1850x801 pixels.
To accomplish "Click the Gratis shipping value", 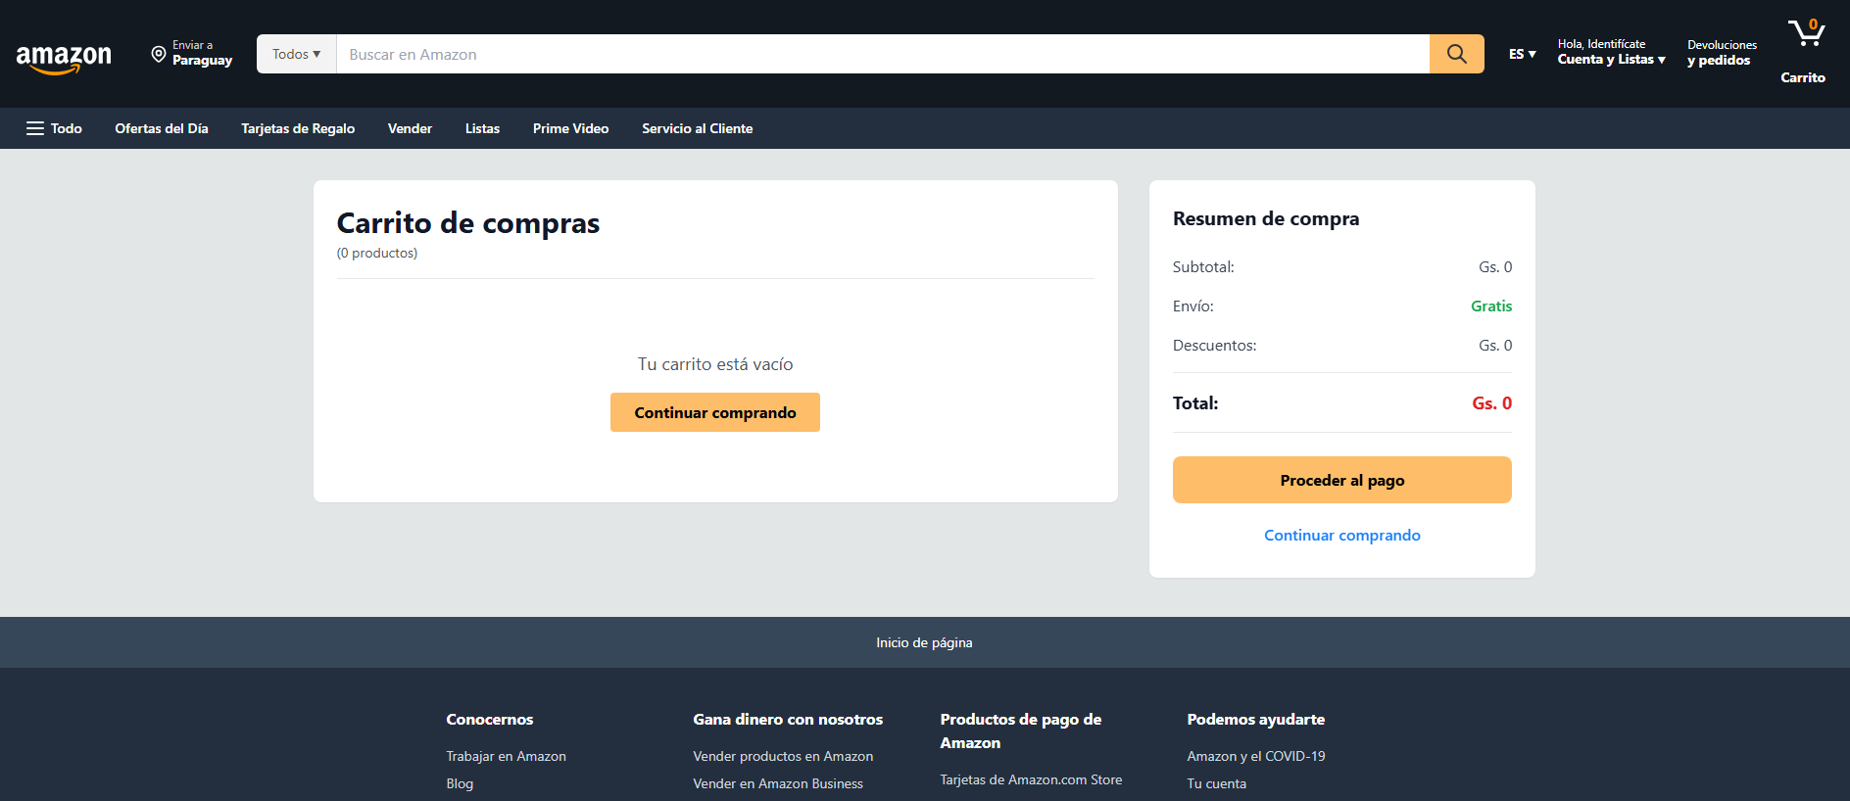I will [x=1491, y=306].
